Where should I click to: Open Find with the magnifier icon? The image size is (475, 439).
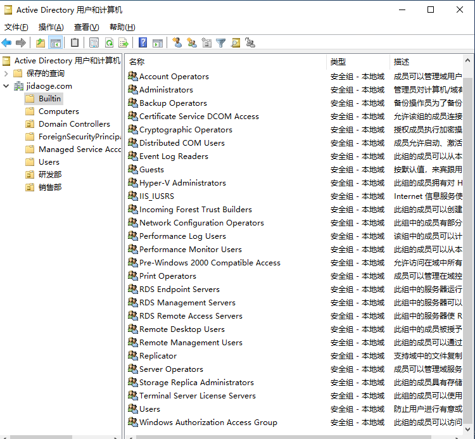tap(236, 42)
